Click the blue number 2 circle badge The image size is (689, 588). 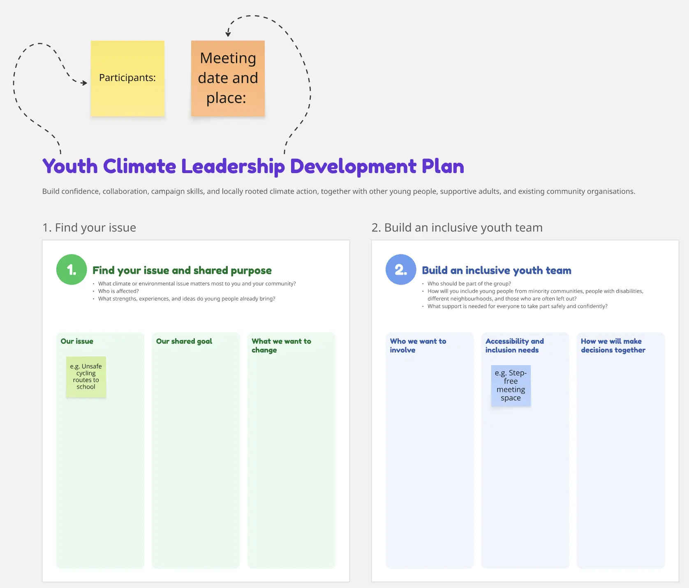tap(401, 270)
